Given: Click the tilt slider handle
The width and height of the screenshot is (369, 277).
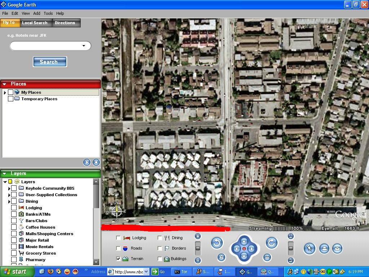Looking at the screenshot, I should (x=291, y=248).
